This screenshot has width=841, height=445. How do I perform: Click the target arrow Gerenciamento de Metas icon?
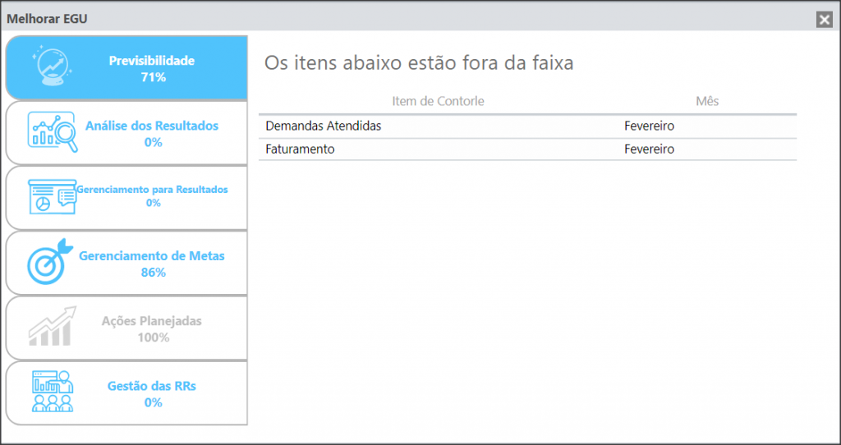click(x=50, y=262)
